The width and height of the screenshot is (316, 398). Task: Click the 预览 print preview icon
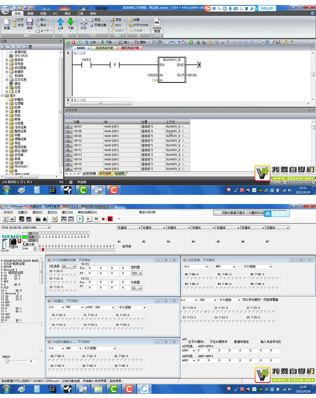[92, 19]
